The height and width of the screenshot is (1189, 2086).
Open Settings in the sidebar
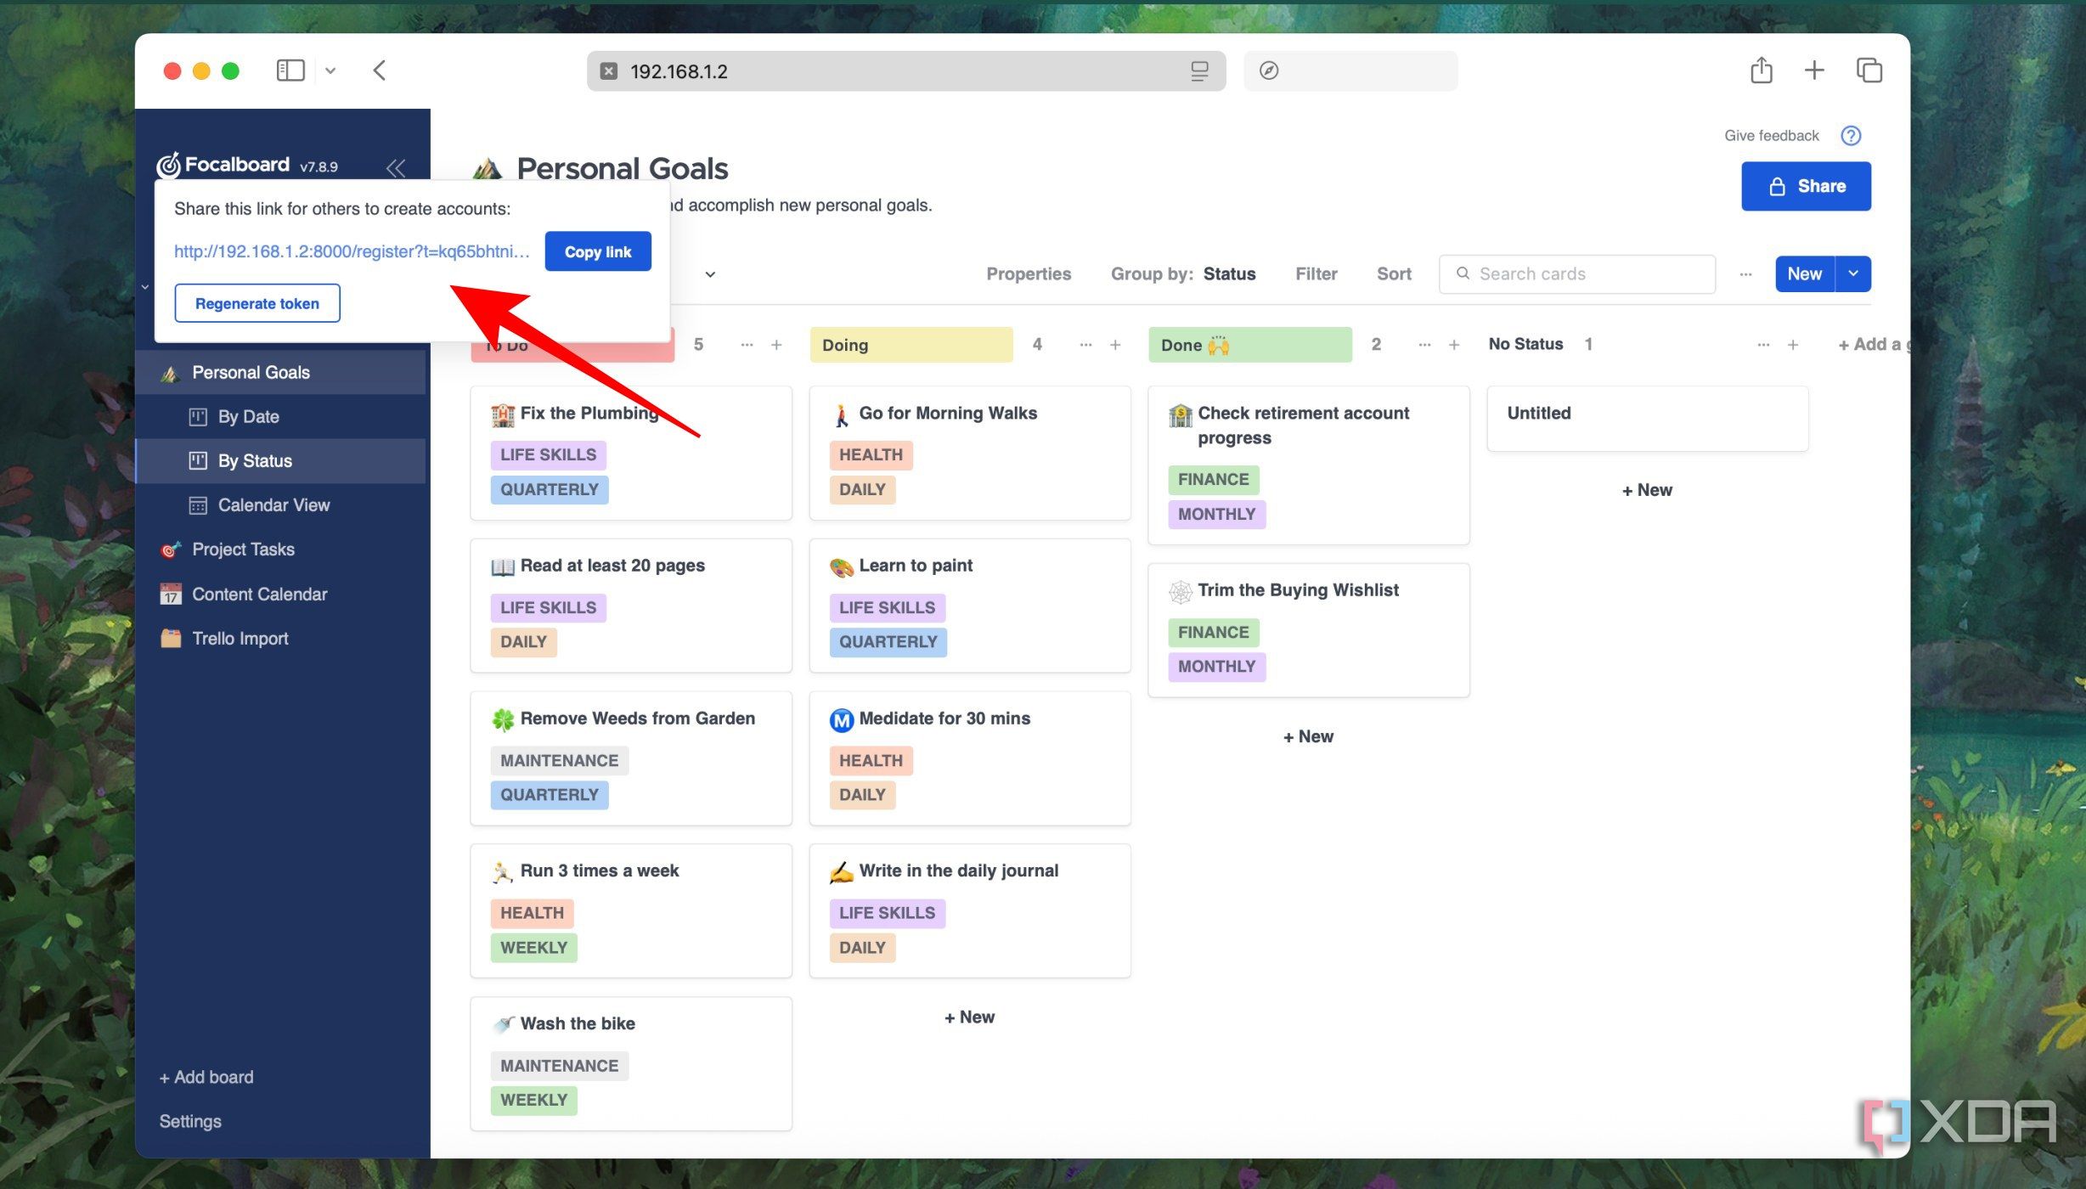click(190, 1122)
